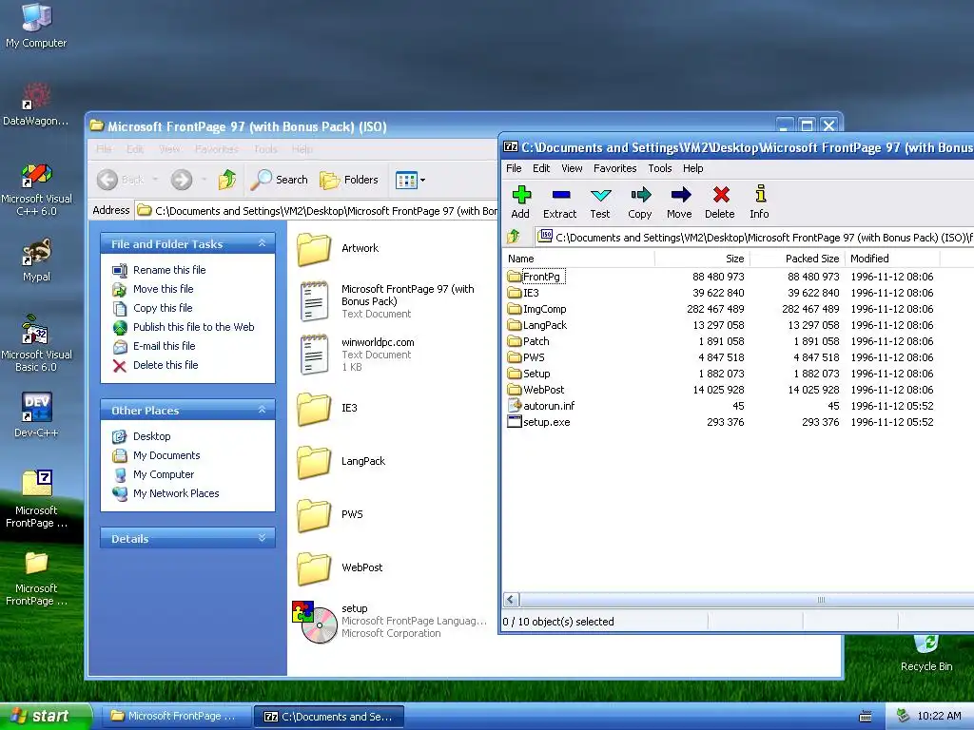Image resolution: width=974 pixels, height=730 pixels.
Task: Collapse the Other Places panel
Action: click(x=263, y=410)
